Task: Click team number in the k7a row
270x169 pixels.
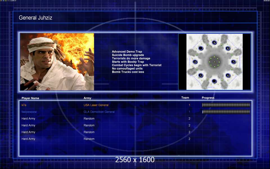Action: (x=189, y=105)
